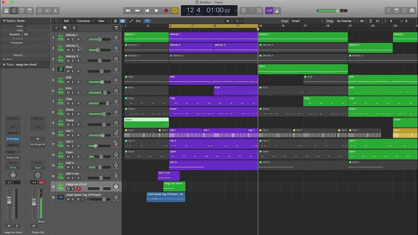418x235 pixels.
Task: Start playback with the Play button
Action: 156,10
